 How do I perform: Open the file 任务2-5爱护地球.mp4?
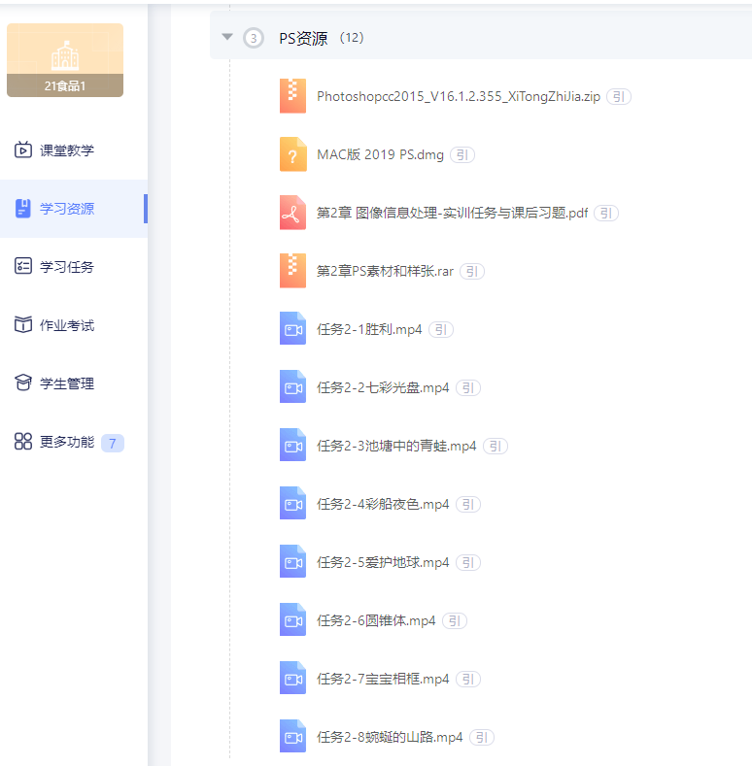[x=383, y=562]
